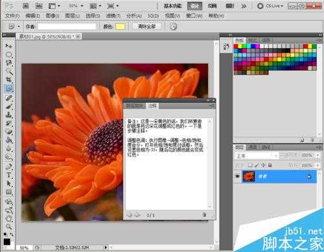
Task: Select the Hand tool
Action: [x=8, y=218]
